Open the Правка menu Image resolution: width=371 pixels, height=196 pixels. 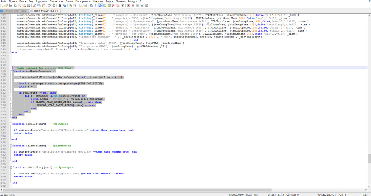13,1
